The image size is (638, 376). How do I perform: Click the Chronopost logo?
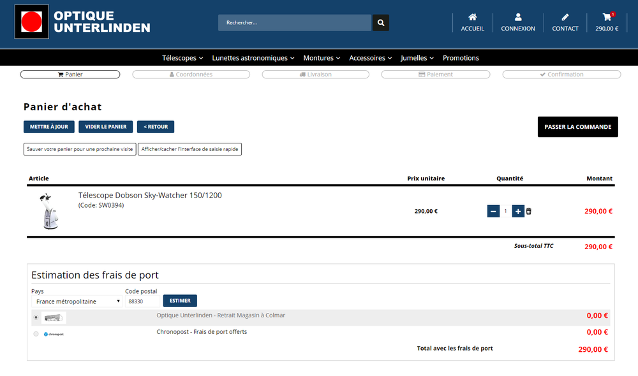[x=54, y=334]
